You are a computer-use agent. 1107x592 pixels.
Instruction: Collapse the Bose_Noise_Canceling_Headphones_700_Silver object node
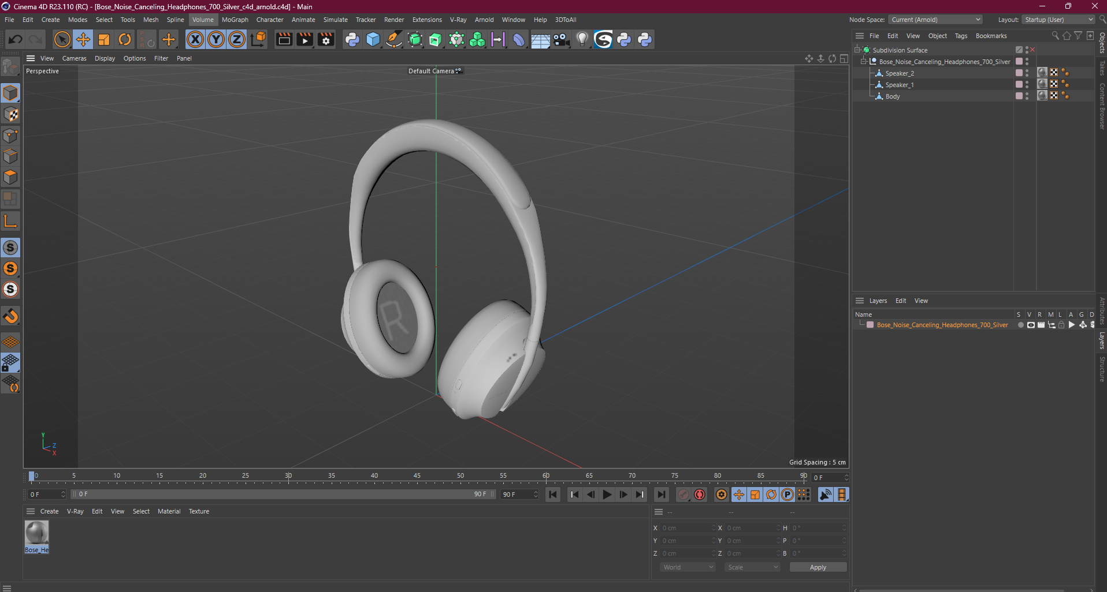pyautogui.click(x=864, y=62)
